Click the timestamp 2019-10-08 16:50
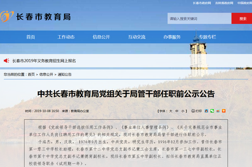 point(46,111)
